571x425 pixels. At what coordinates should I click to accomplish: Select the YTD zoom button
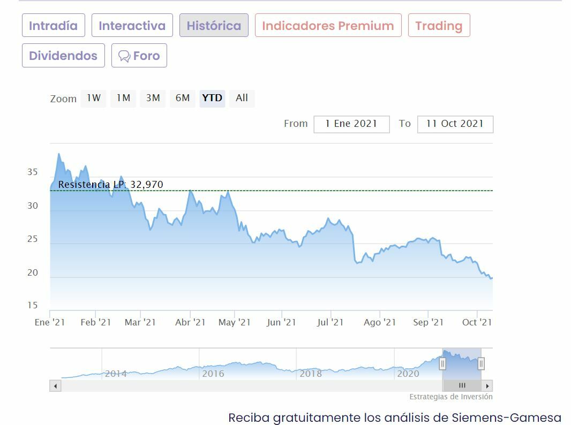click(x=212, y=98)
